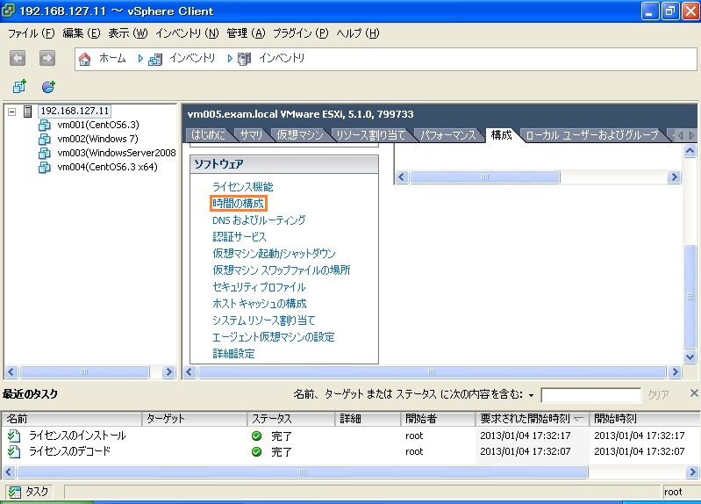
Task: Expand breadcrumb arrow before second インベントリ
Action: [230, 59]
